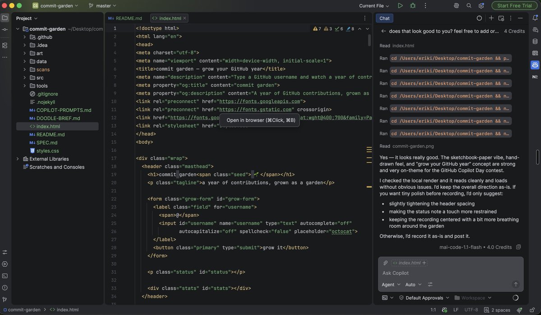Switch to the README.md editor tab

click(125, 18)
